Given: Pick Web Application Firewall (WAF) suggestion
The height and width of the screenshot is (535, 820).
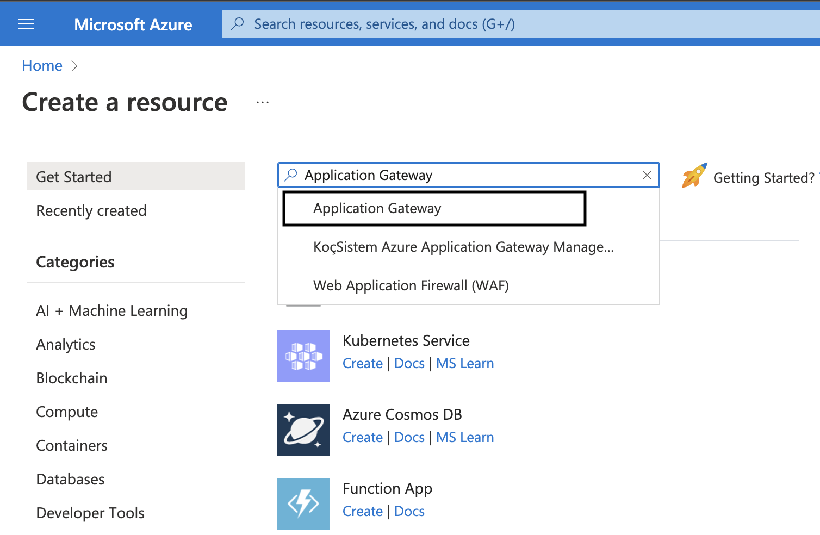Looking at the screenshot, I should [411, 286].
